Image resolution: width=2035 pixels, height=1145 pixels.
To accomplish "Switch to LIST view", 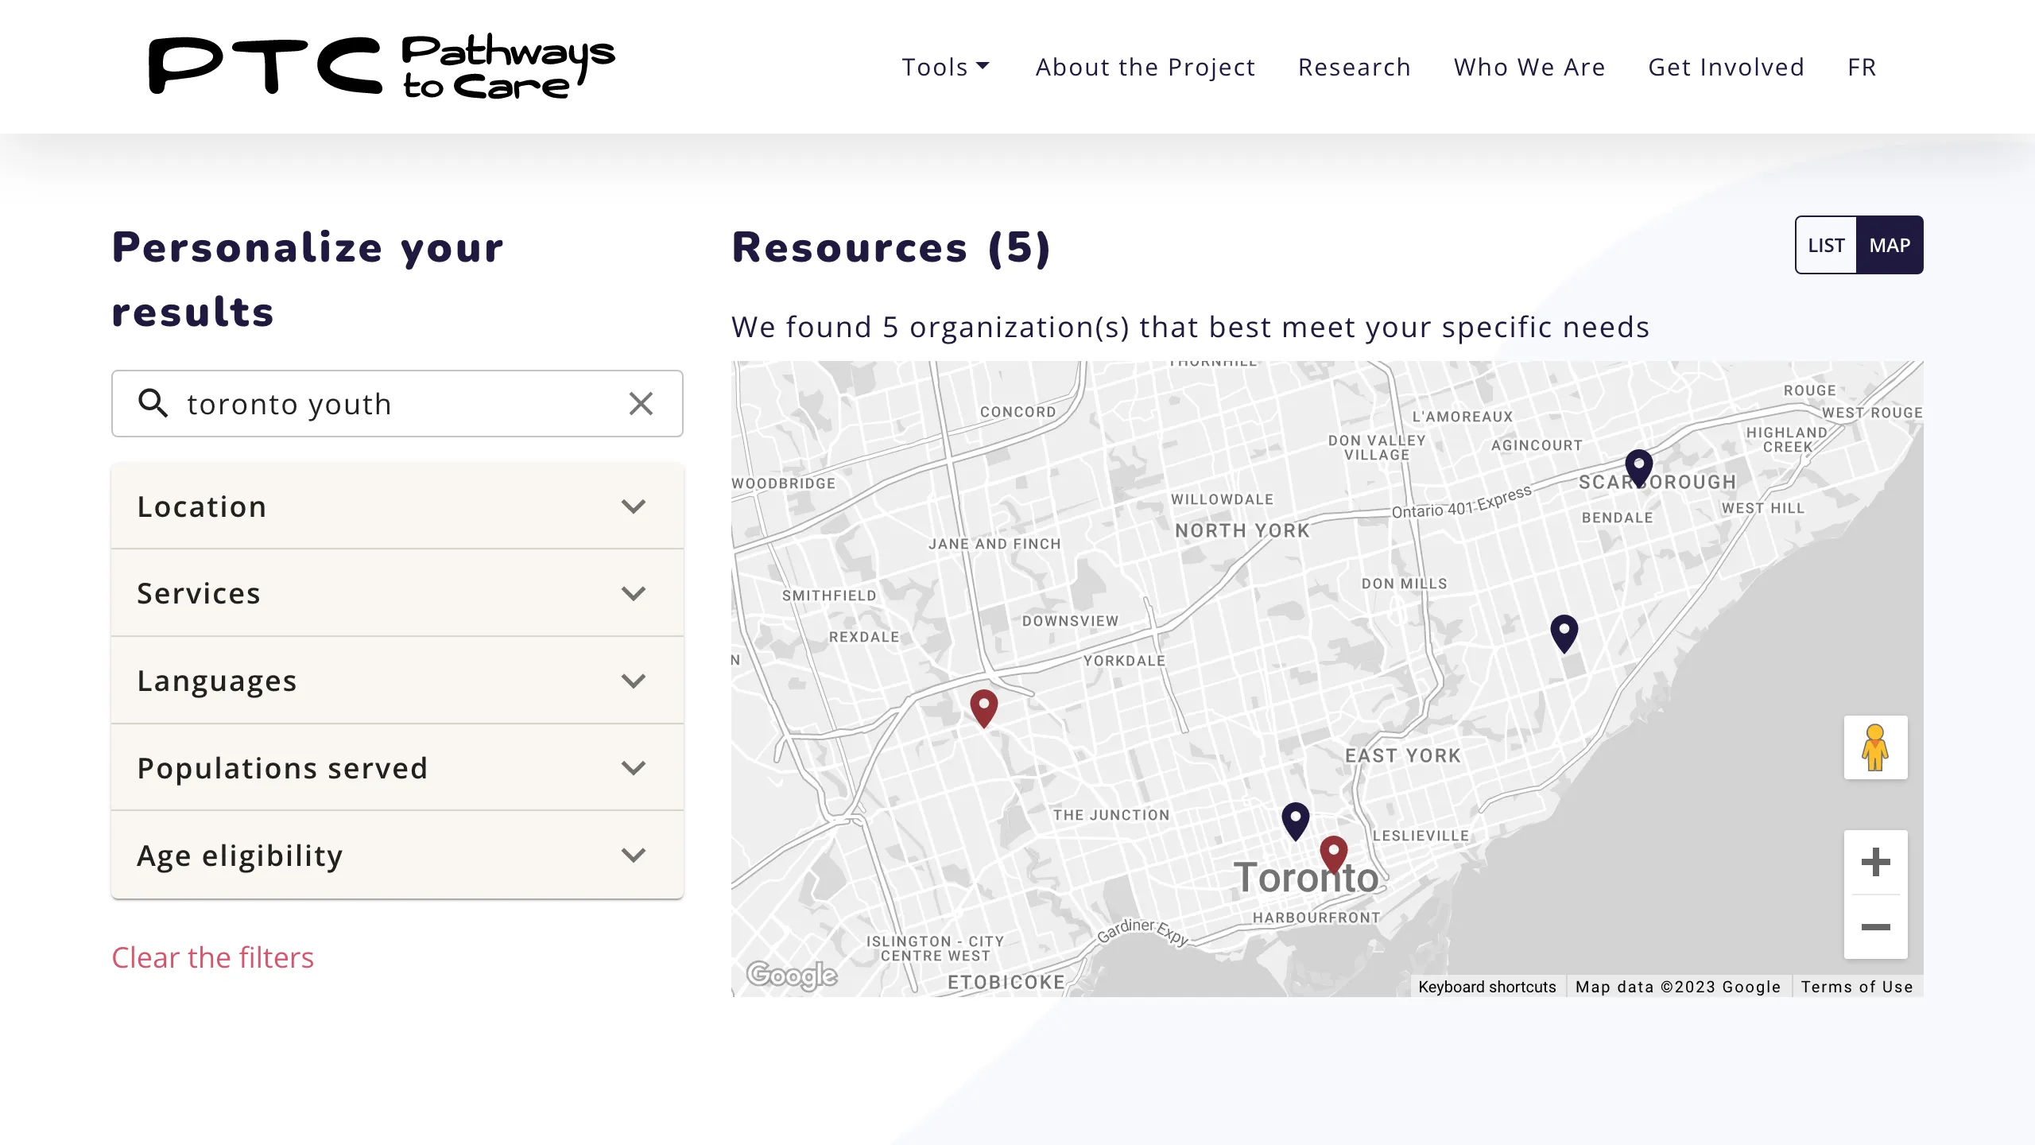I will [1825, 245].
